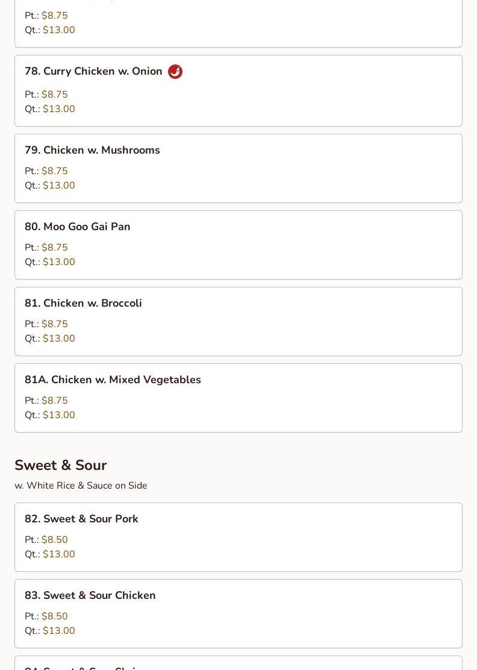Choose the quart price for Moo Goo Gai Pan
Screen dimensions: 477x670
pyautogui.click(x=58, y=262)
